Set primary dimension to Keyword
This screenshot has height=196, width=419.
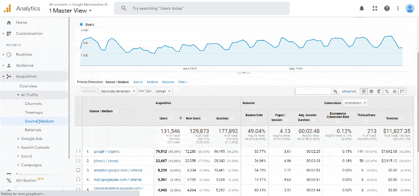coord(168,82)
